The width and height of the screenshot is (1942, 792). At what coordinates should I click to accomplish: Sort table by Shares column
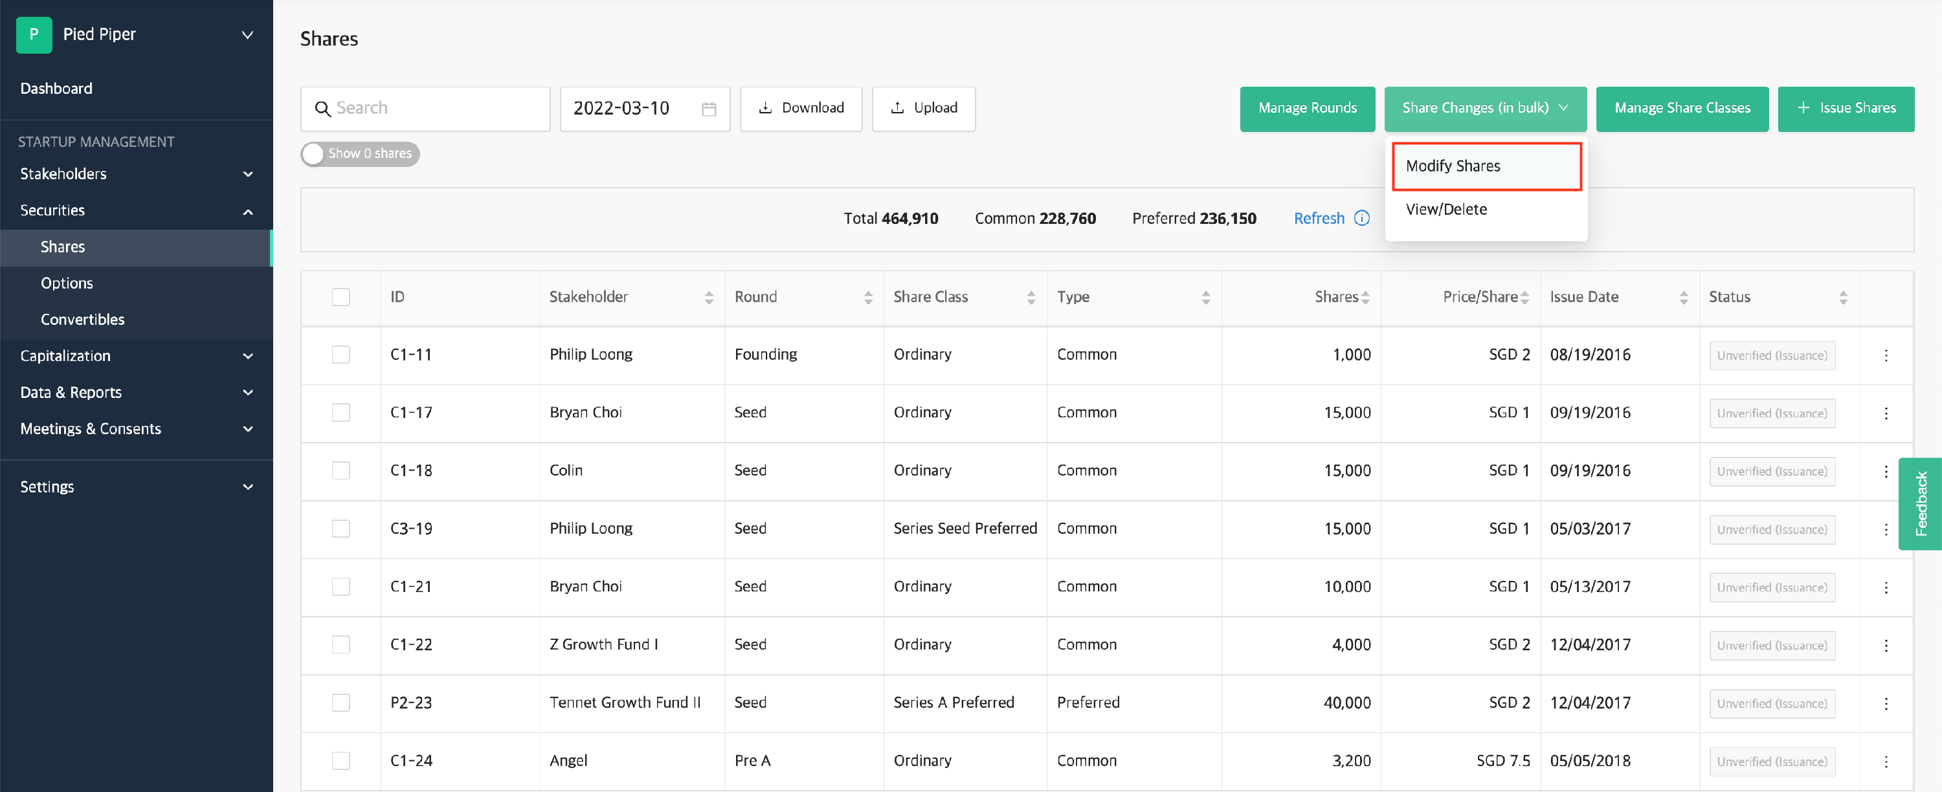1365,298
